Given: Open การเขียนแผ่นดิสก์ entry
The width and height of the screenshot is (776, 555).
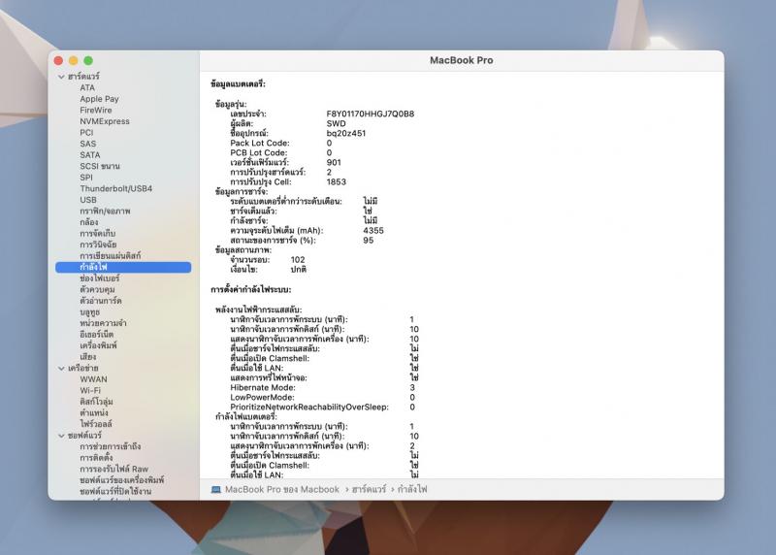Looking at the screenshot, I should tap(110, 256).
